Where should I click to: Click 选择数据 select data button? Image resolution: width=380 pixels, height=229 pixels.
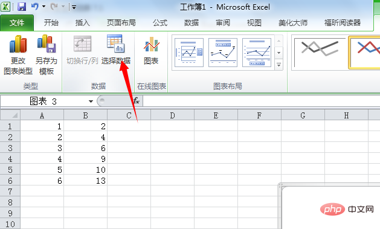tap(116, 50)
